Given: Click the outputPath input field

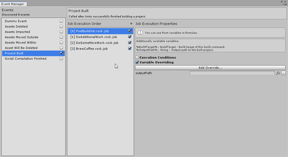Looking at the screenshot, I should pos(232,73).
